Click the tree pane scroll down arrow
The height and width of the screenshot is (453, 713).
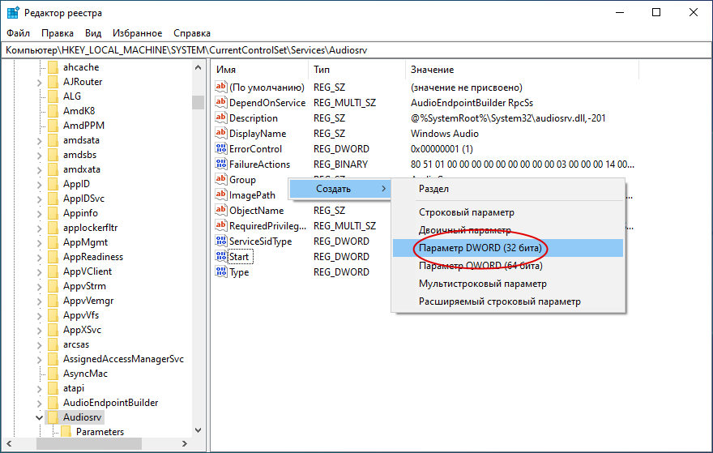[x=198, y=429]
